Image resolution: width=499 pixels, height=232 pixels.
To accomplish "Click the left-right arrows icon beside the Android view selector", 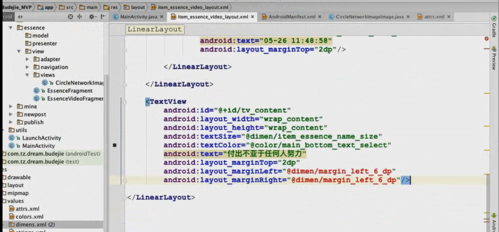I will click(x=20, y=17).
